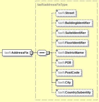Click the text-content lines icon on Street
The image size is (99, 102).
(x=57, y=11)
